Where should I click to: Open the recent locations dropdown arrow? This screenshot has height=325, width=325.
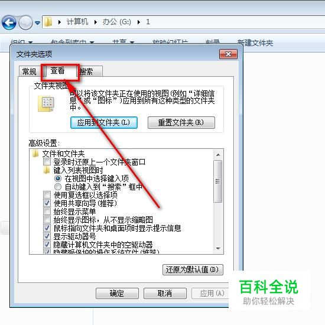[37, 23]
